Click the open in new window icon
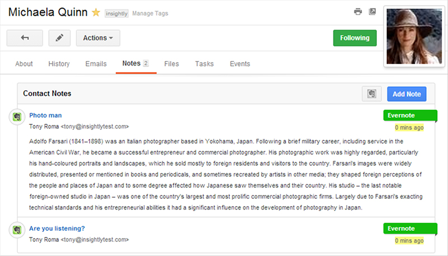Screen dimensions: 448x256 [372, 12]
